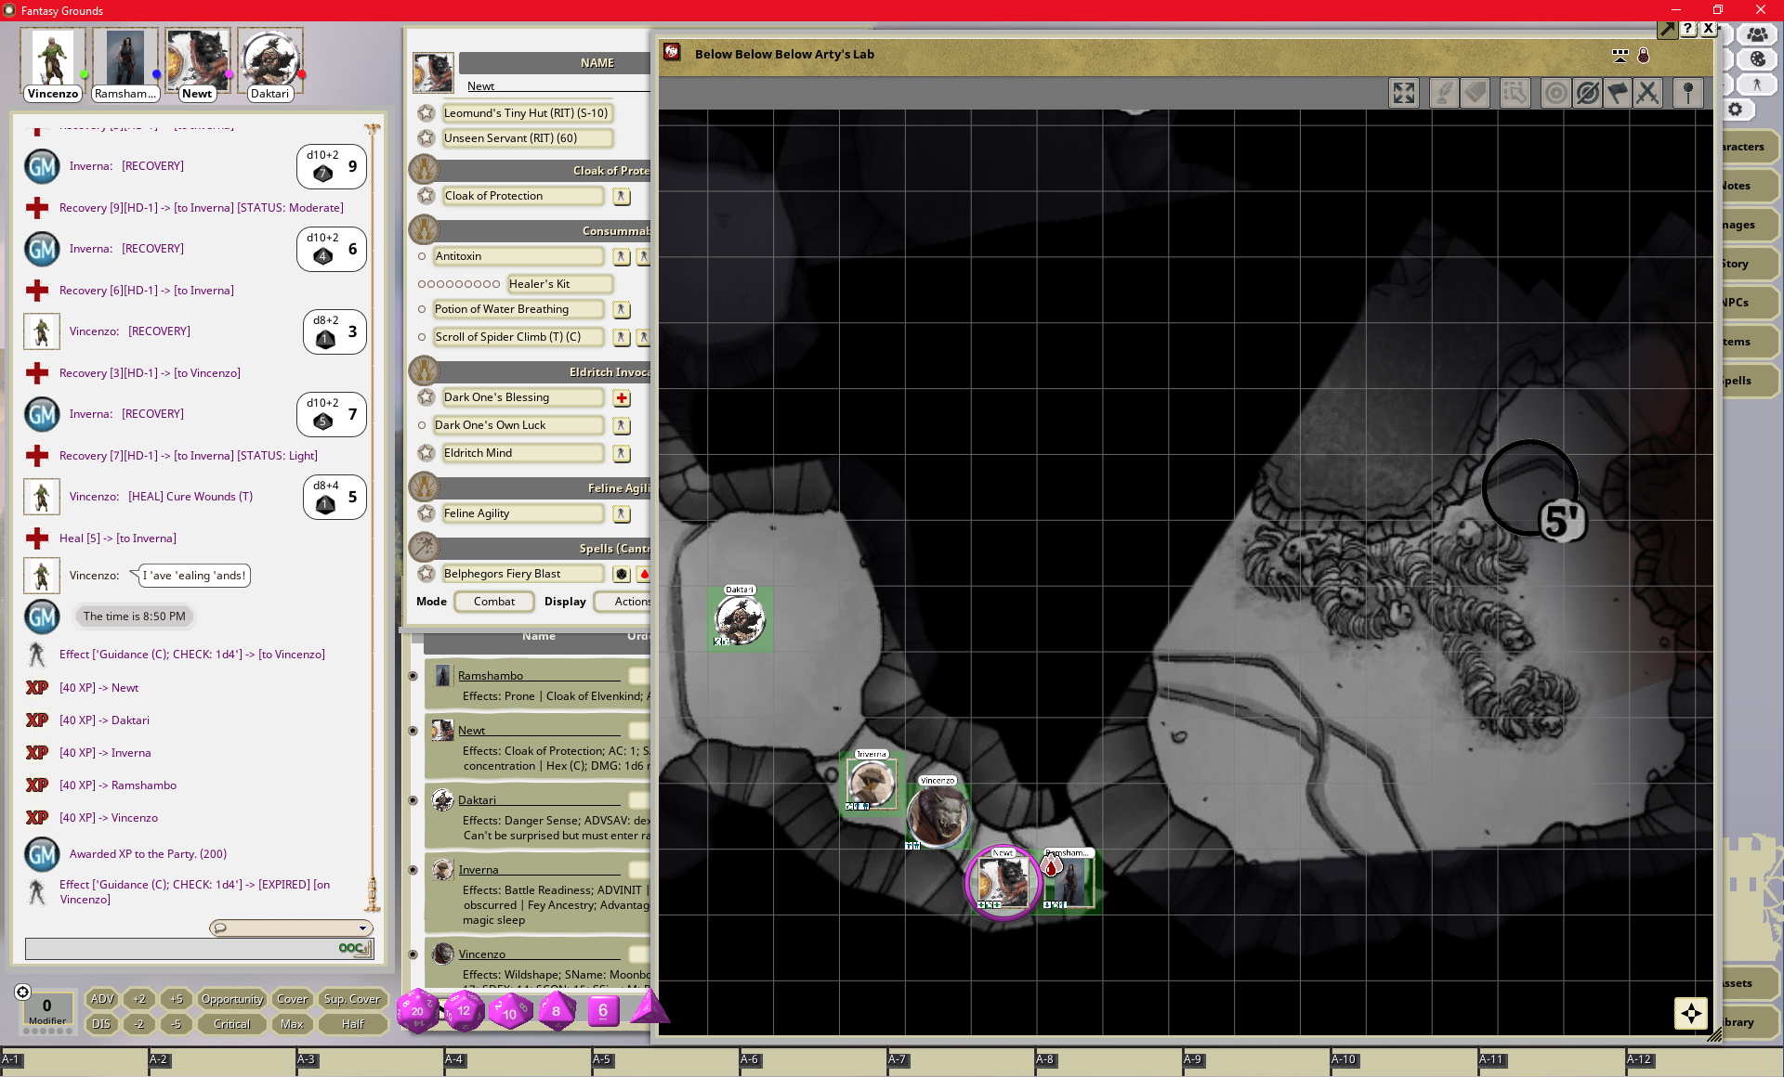Click Cloak of Protection effect action icon

coord(622,197)
